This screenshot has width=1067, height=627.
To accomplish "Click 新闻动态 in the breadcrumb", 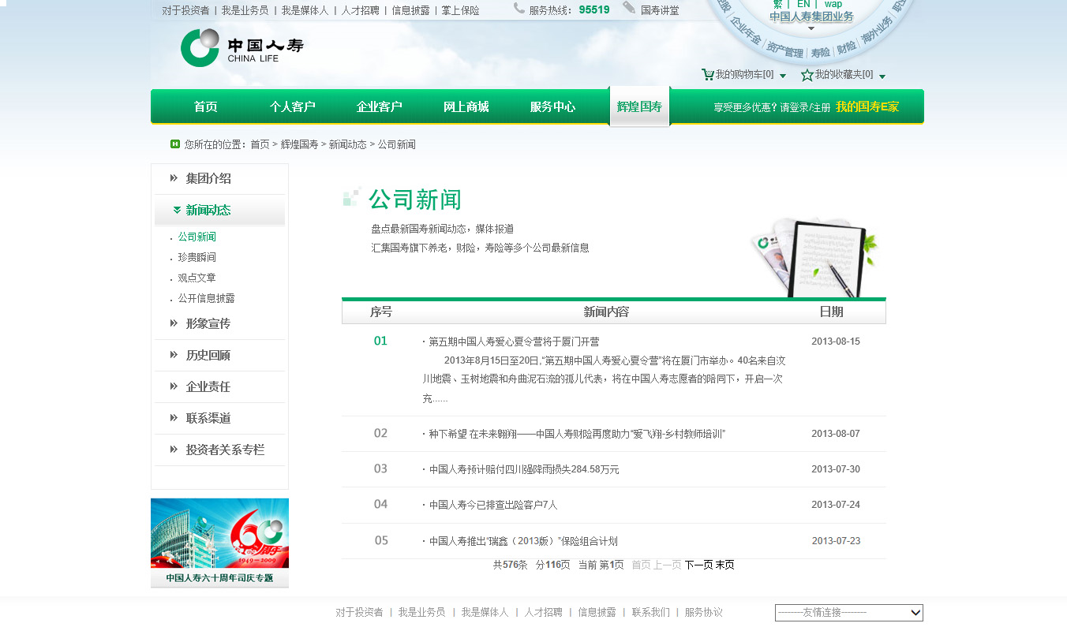I will pyautogui.click(x=348, y=145).
